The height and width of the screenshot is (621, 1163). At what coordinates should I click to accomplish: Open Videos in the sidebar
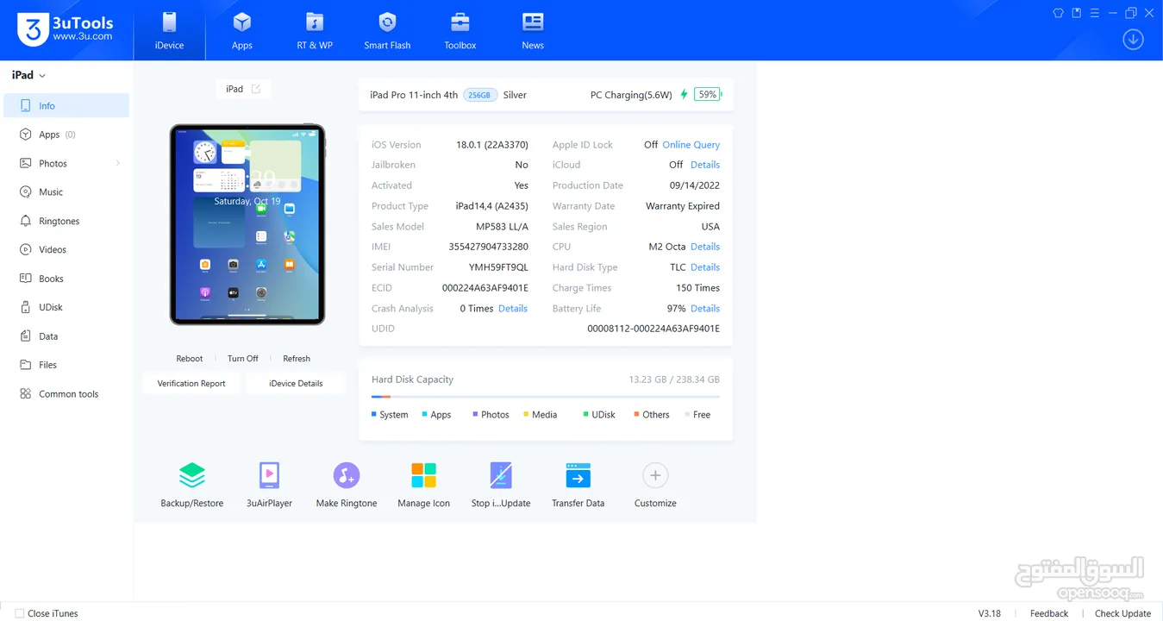[x=66, y=249]
